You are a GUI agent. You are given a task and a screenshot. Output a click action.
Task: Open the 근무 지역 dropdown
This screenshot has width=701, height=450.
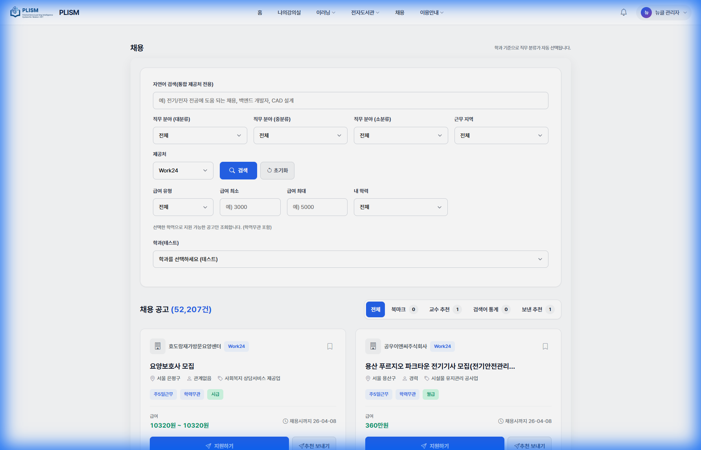point(501,135)
